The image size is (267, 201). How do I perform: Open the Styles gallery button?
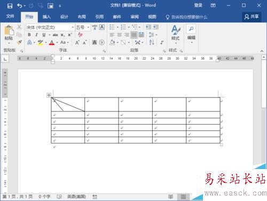[175, 34]
